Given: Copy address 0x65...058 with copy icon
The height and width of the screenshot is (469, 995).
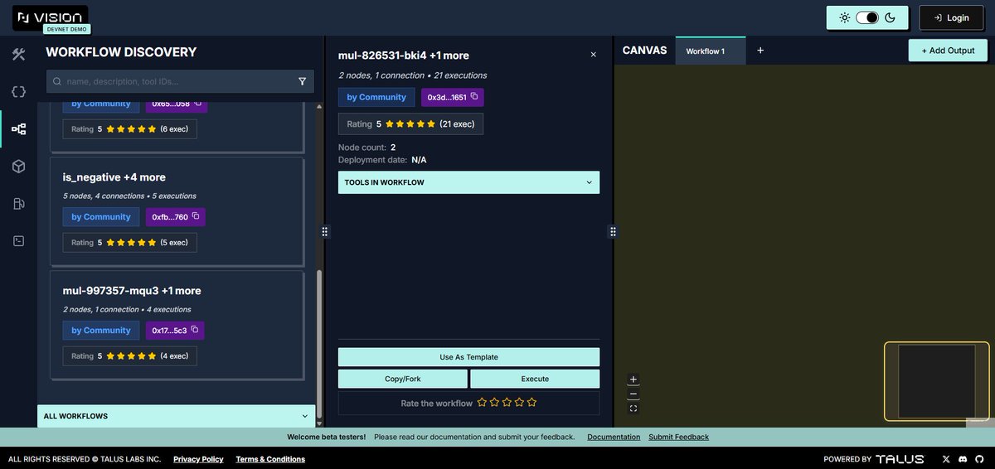Looking at the screenshot, I should 197,104.
